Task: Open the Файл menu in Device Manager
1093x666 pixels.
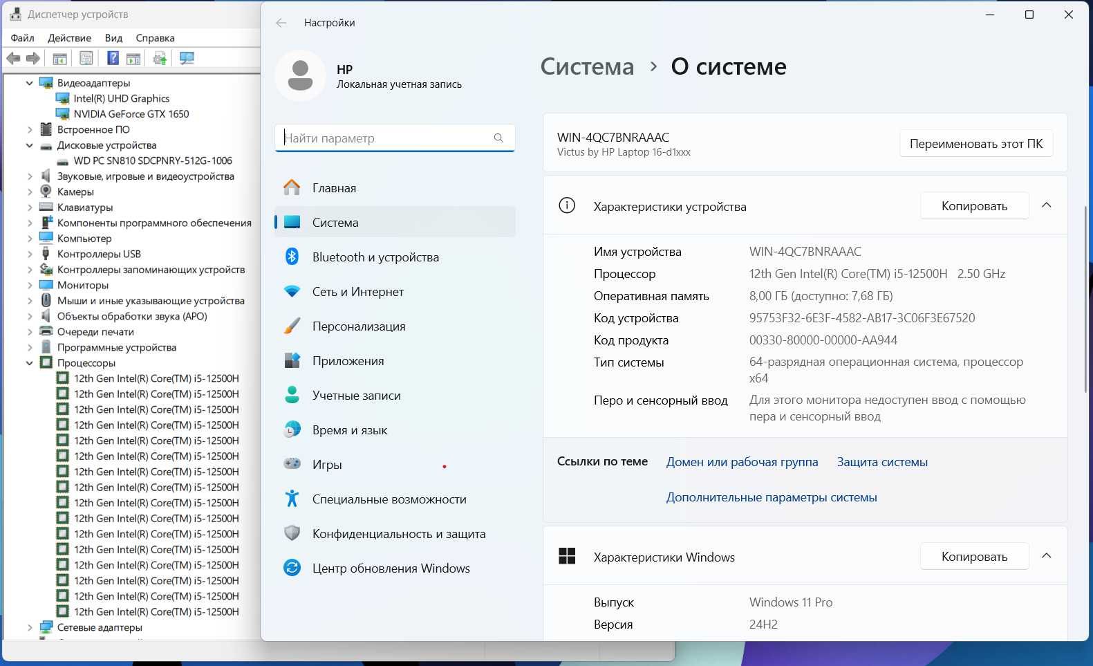Action: point(22,38)
